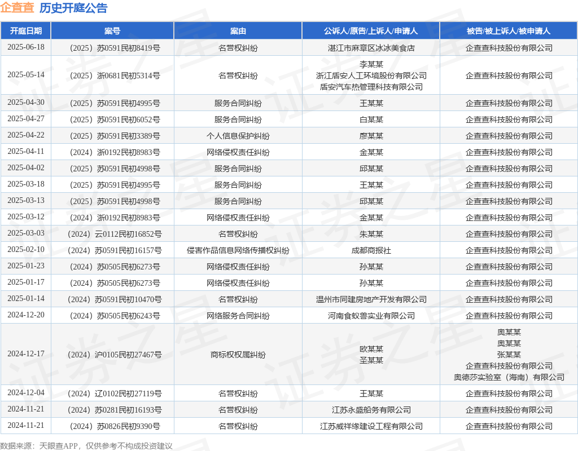The image size is (578, 451).
Task: Click plaintiff 温州市同建房地产开发有限公司
Action: [371, 299]
